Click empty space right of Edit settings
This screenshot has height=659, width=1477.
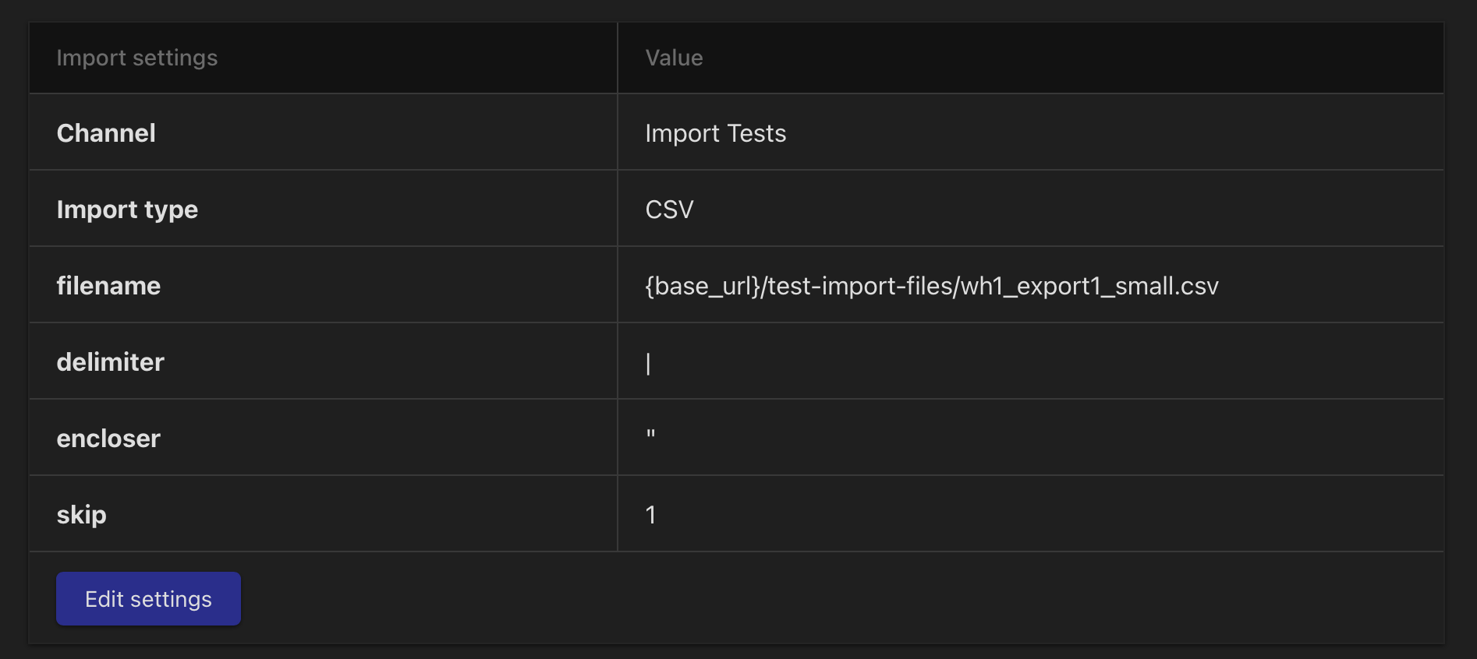842,598
